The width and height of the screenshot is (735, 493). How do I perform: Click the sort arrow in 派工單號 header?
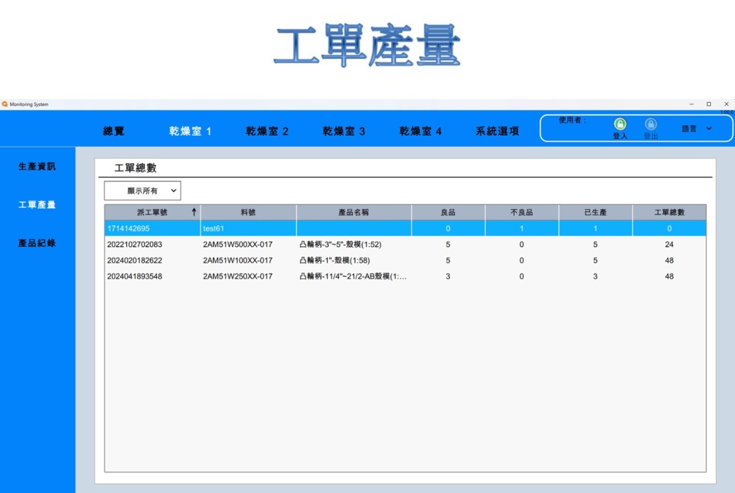tap(194, 212)
